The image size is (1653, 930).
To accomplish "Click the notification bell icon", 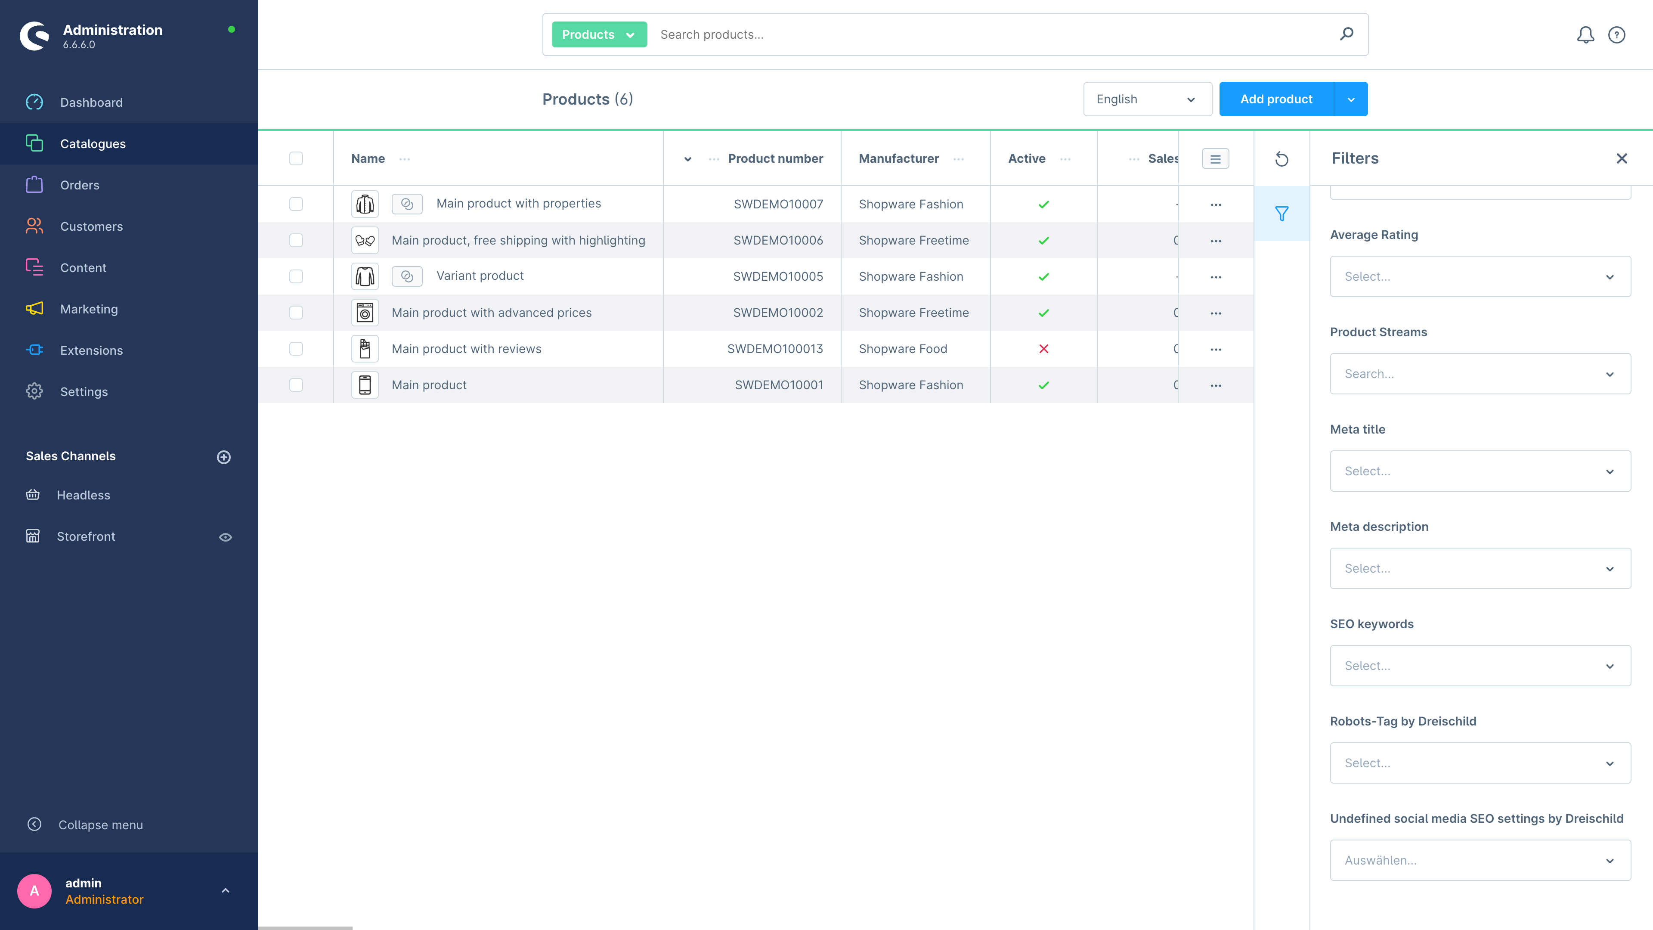I will click(1585, 34).
